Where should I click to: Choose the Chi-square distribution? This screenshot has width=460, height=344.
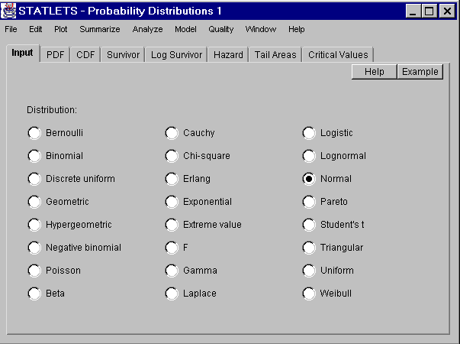coord(172,156)
